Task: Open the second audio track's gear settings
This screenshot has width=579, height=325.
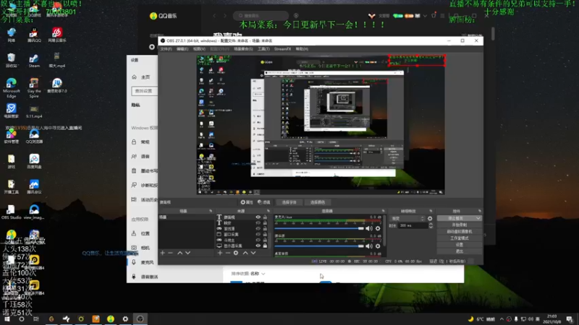Action: 378,246
